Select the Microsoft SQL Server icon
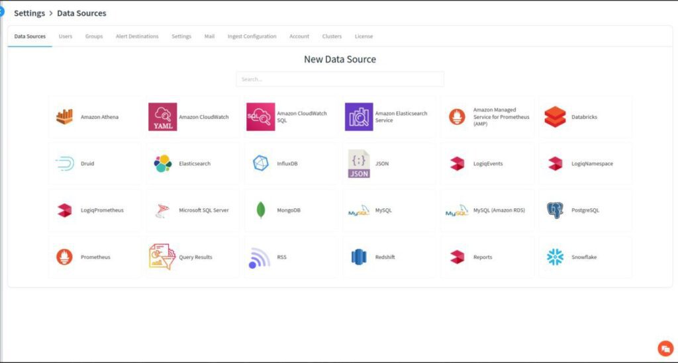 pyautogui.click(x=163, y=210)
